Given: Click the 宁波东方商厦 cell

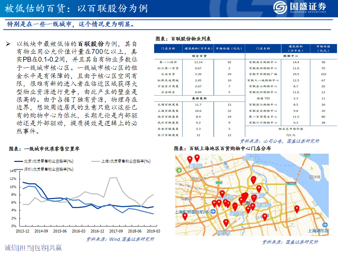Looking at the screenshot, I should [168, 86].
